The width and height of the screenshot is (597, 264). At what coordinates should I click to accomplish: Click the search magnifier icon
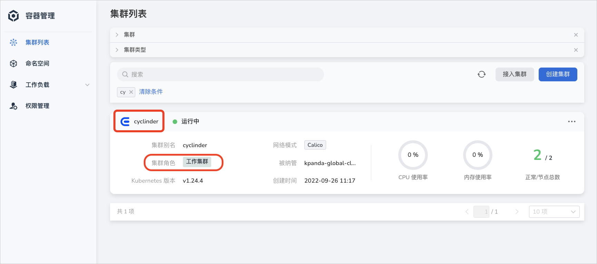click(x=125, y=74)
